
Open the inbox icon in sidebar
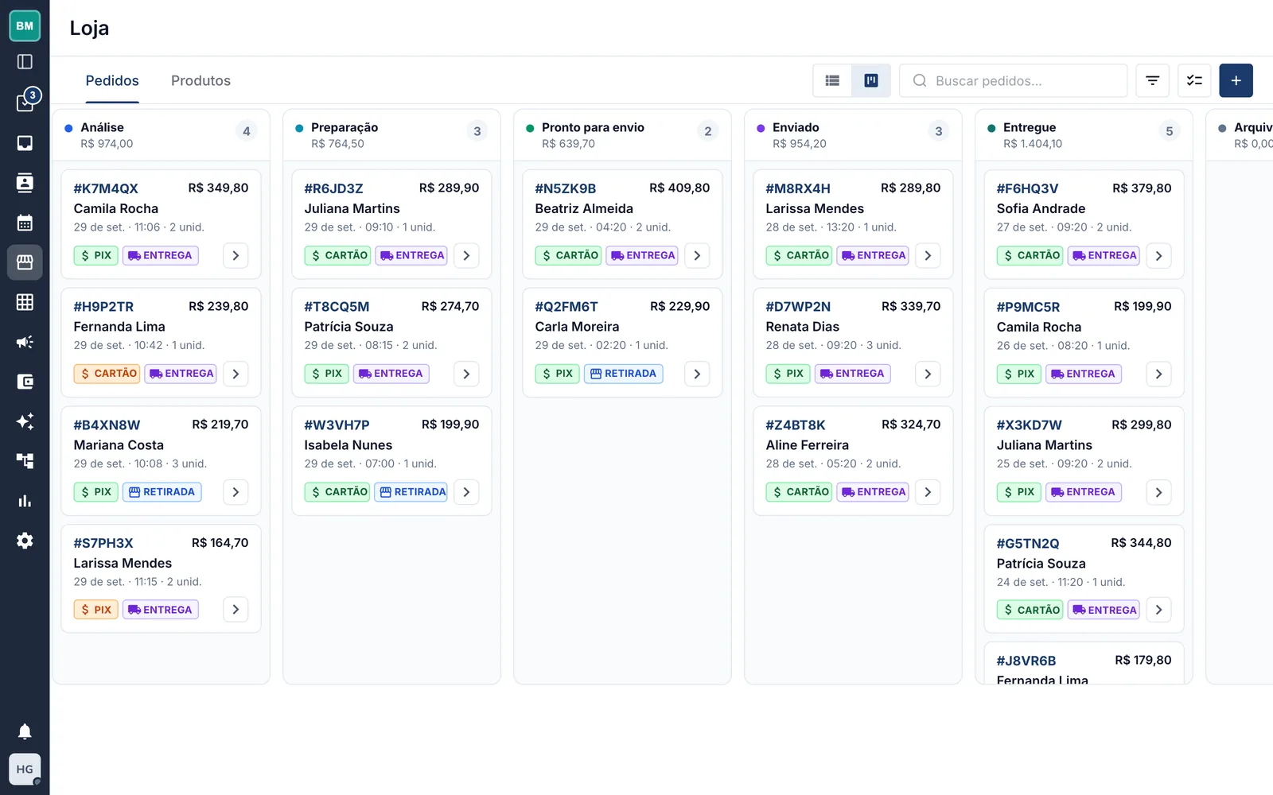pos(25,143)
